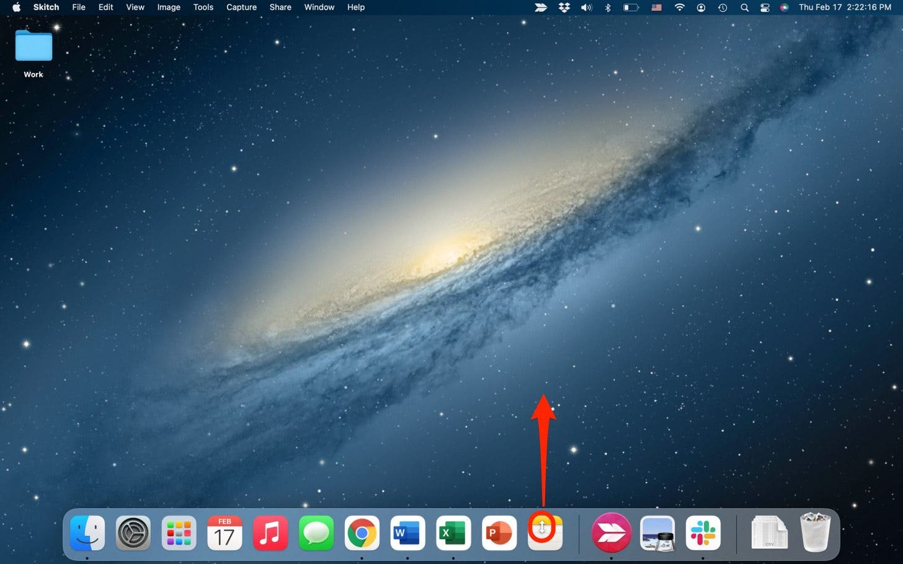Toggle Bluetooth from the menu bar

[608, 7]
